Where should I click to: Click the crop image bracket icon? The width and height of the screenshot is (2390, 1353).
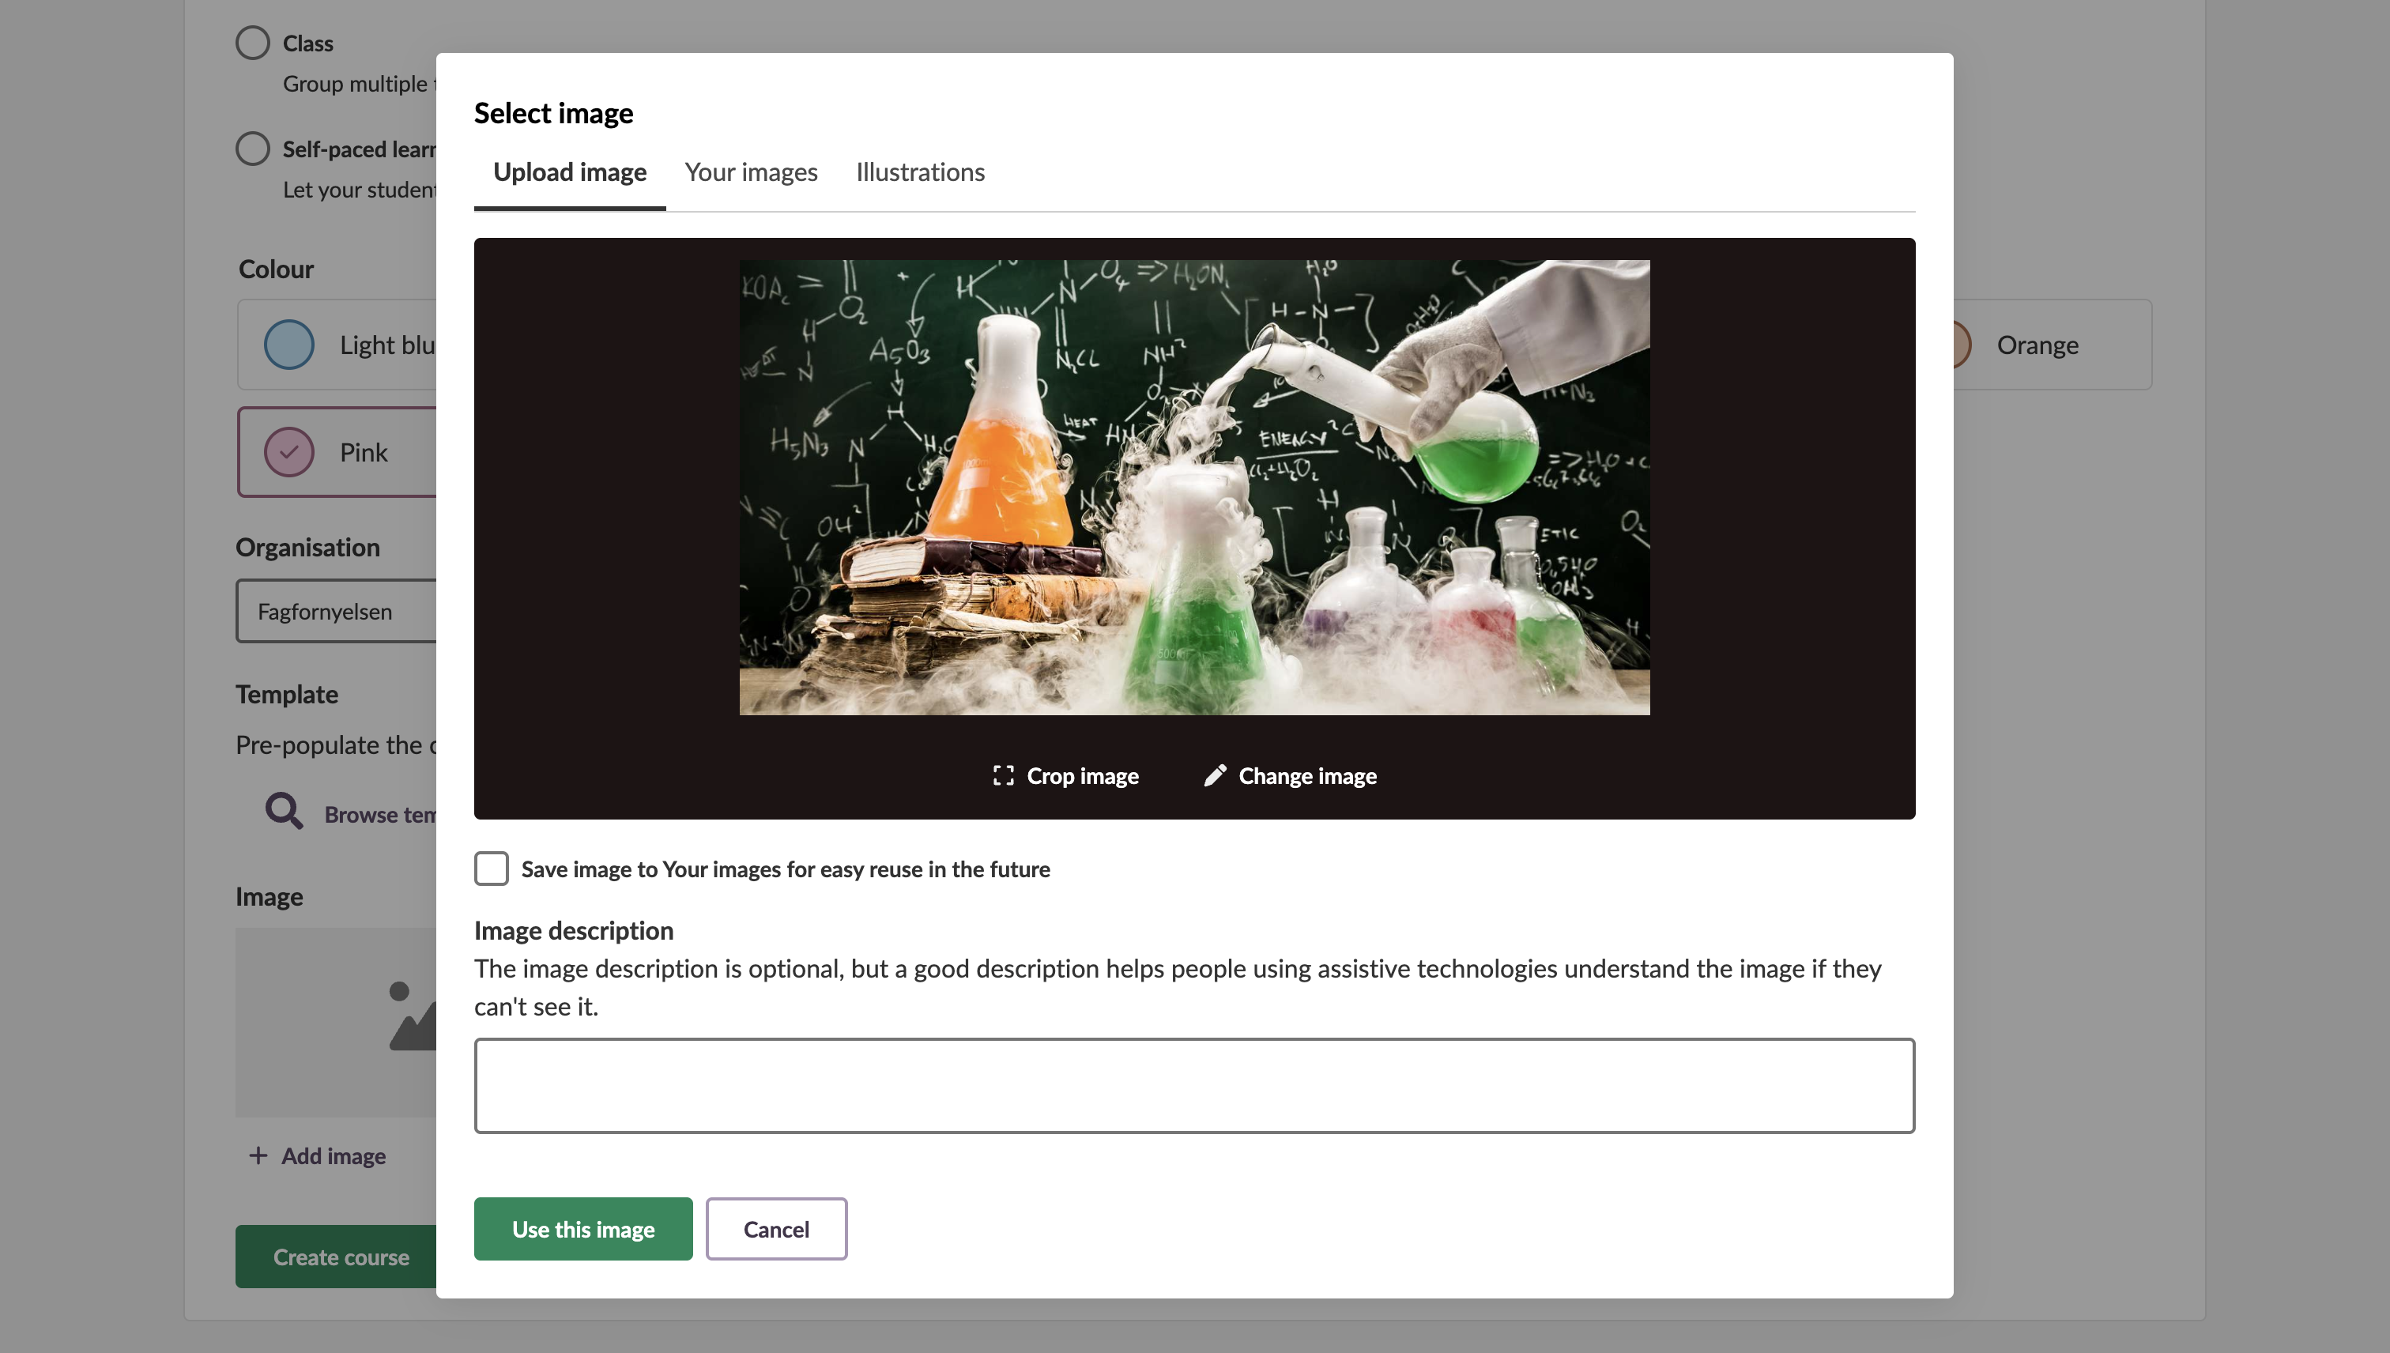[1003, 775]
